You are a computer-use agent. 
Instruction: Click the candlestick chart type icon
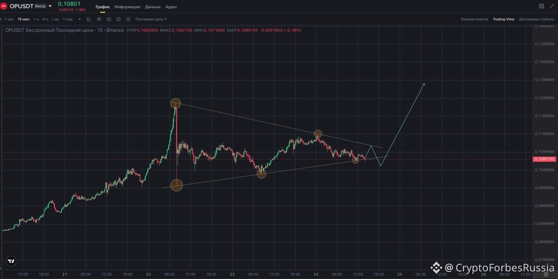pyautogui.click(x=99, y=19)
